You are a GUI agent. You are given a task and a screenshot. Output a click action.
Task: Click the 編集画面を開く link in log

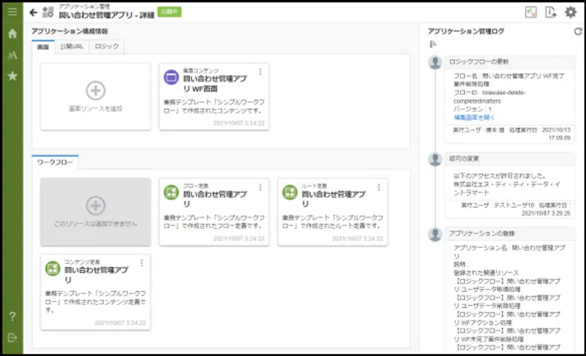(x=474, y=117)
